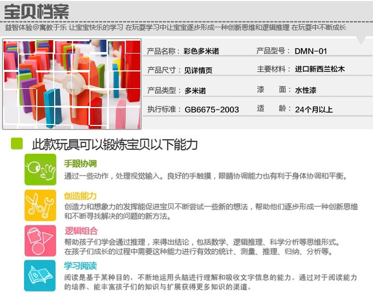373x299 pixels.
Task: Click the yellow scissors and wrench icon
Action: [x=40, y=205]
